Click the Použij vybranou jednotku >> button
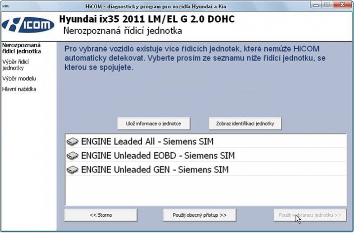Screen dimensions: 354x233 click(x=310, y=215)
